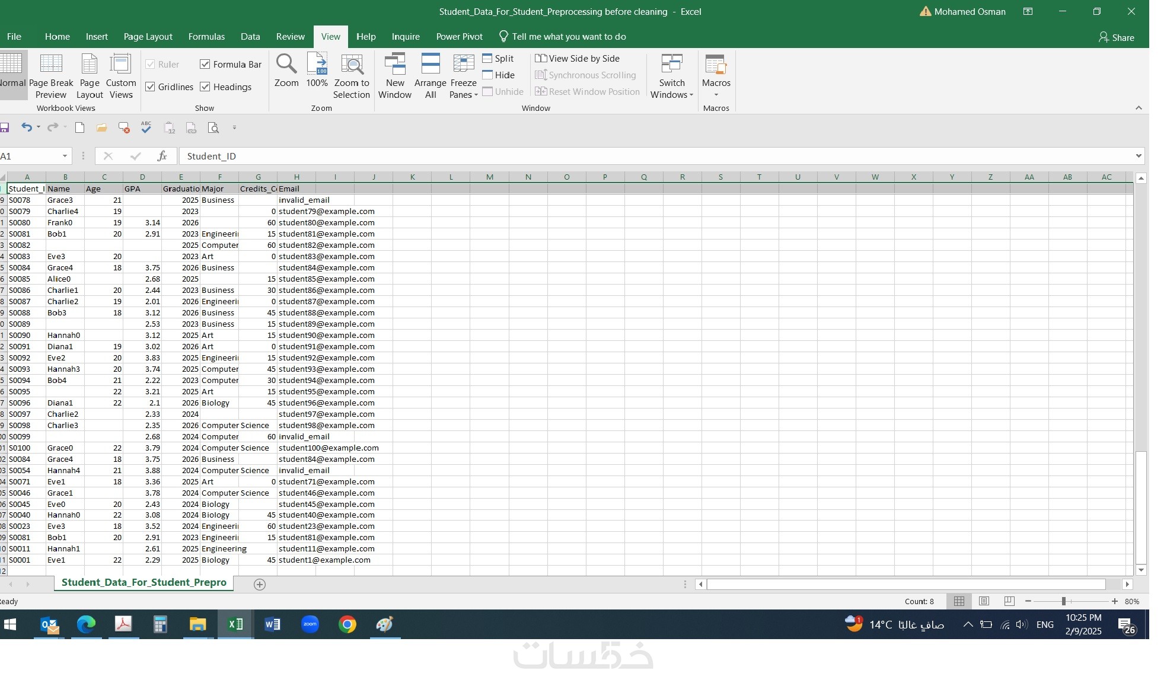Open the Zoom dialog magnifier icon
Image resolution: width=1167 pixels, height=683 pixels.
[286, 64]
